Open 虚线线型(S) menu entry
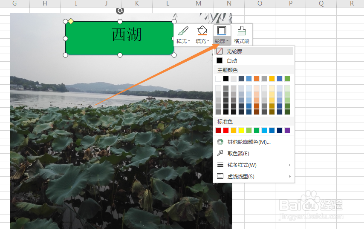 tap(254, 176)
